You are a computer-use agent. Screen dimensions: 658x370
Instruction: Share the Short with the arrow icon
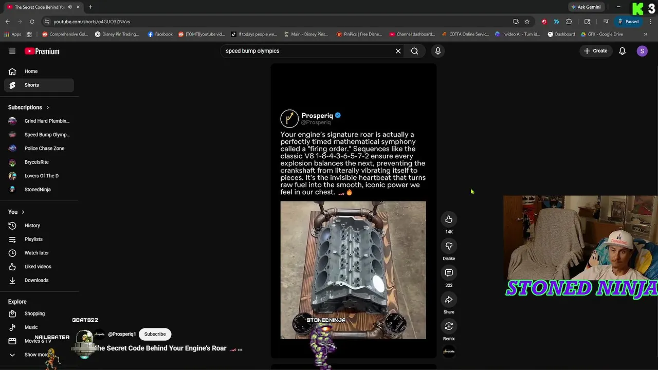pyautogui.click(x=449, y=300)
